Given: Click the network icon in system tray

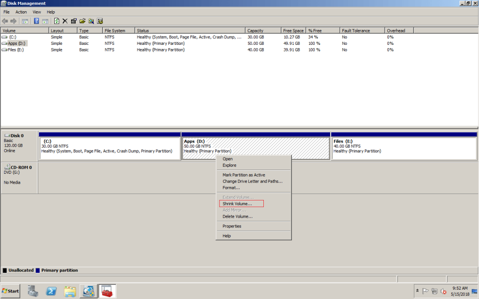Looking at the screenshot, I should click(435, 291).
